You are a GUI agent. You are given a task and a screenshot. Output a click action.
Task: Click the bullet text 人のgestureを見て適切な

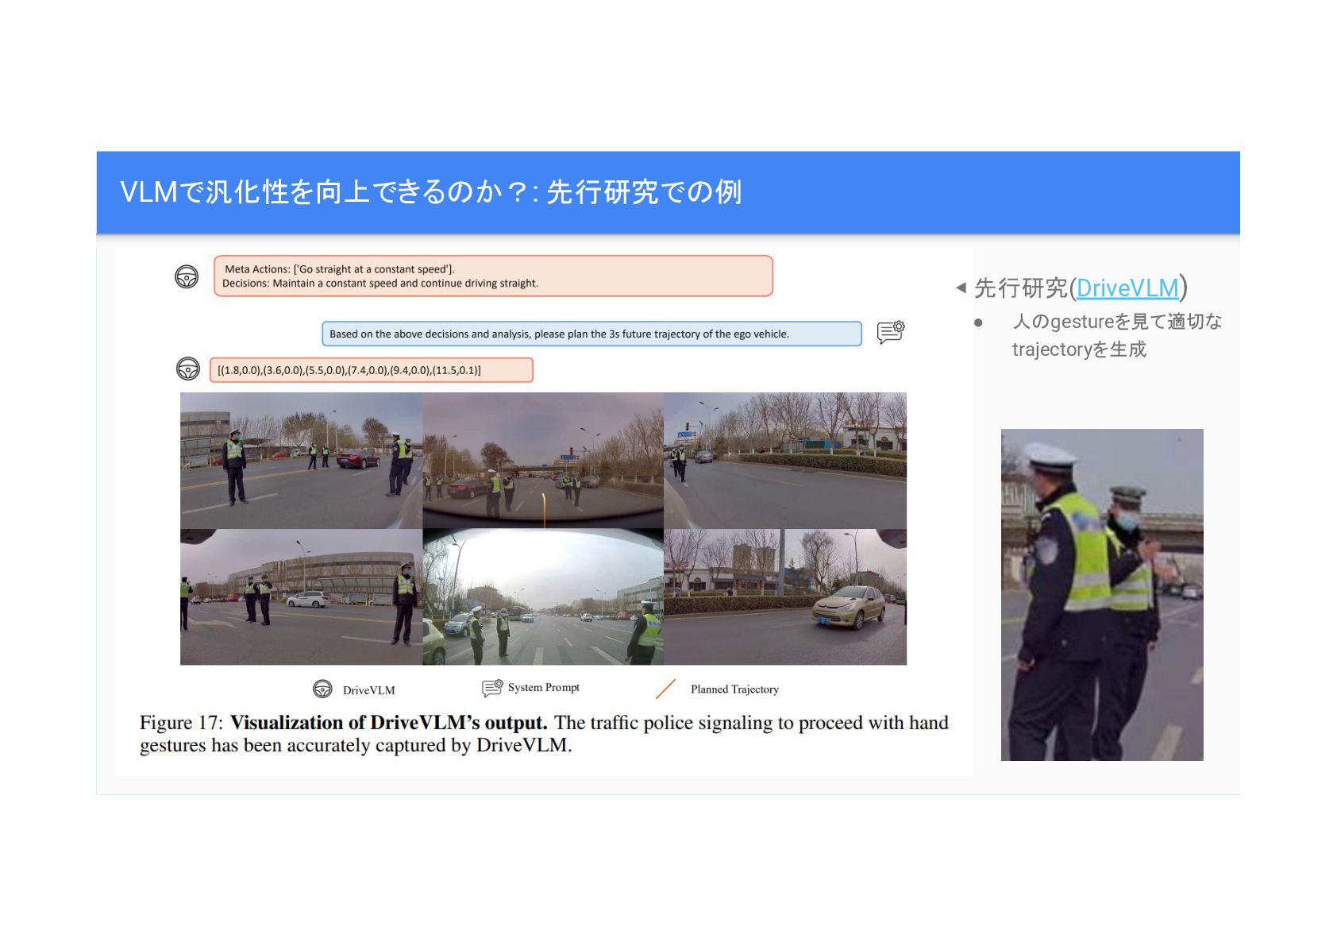click(x=1117, y=322)
